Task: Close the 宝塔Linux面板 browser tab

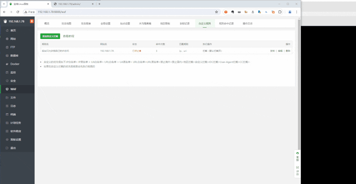Action: click(48, 4)
